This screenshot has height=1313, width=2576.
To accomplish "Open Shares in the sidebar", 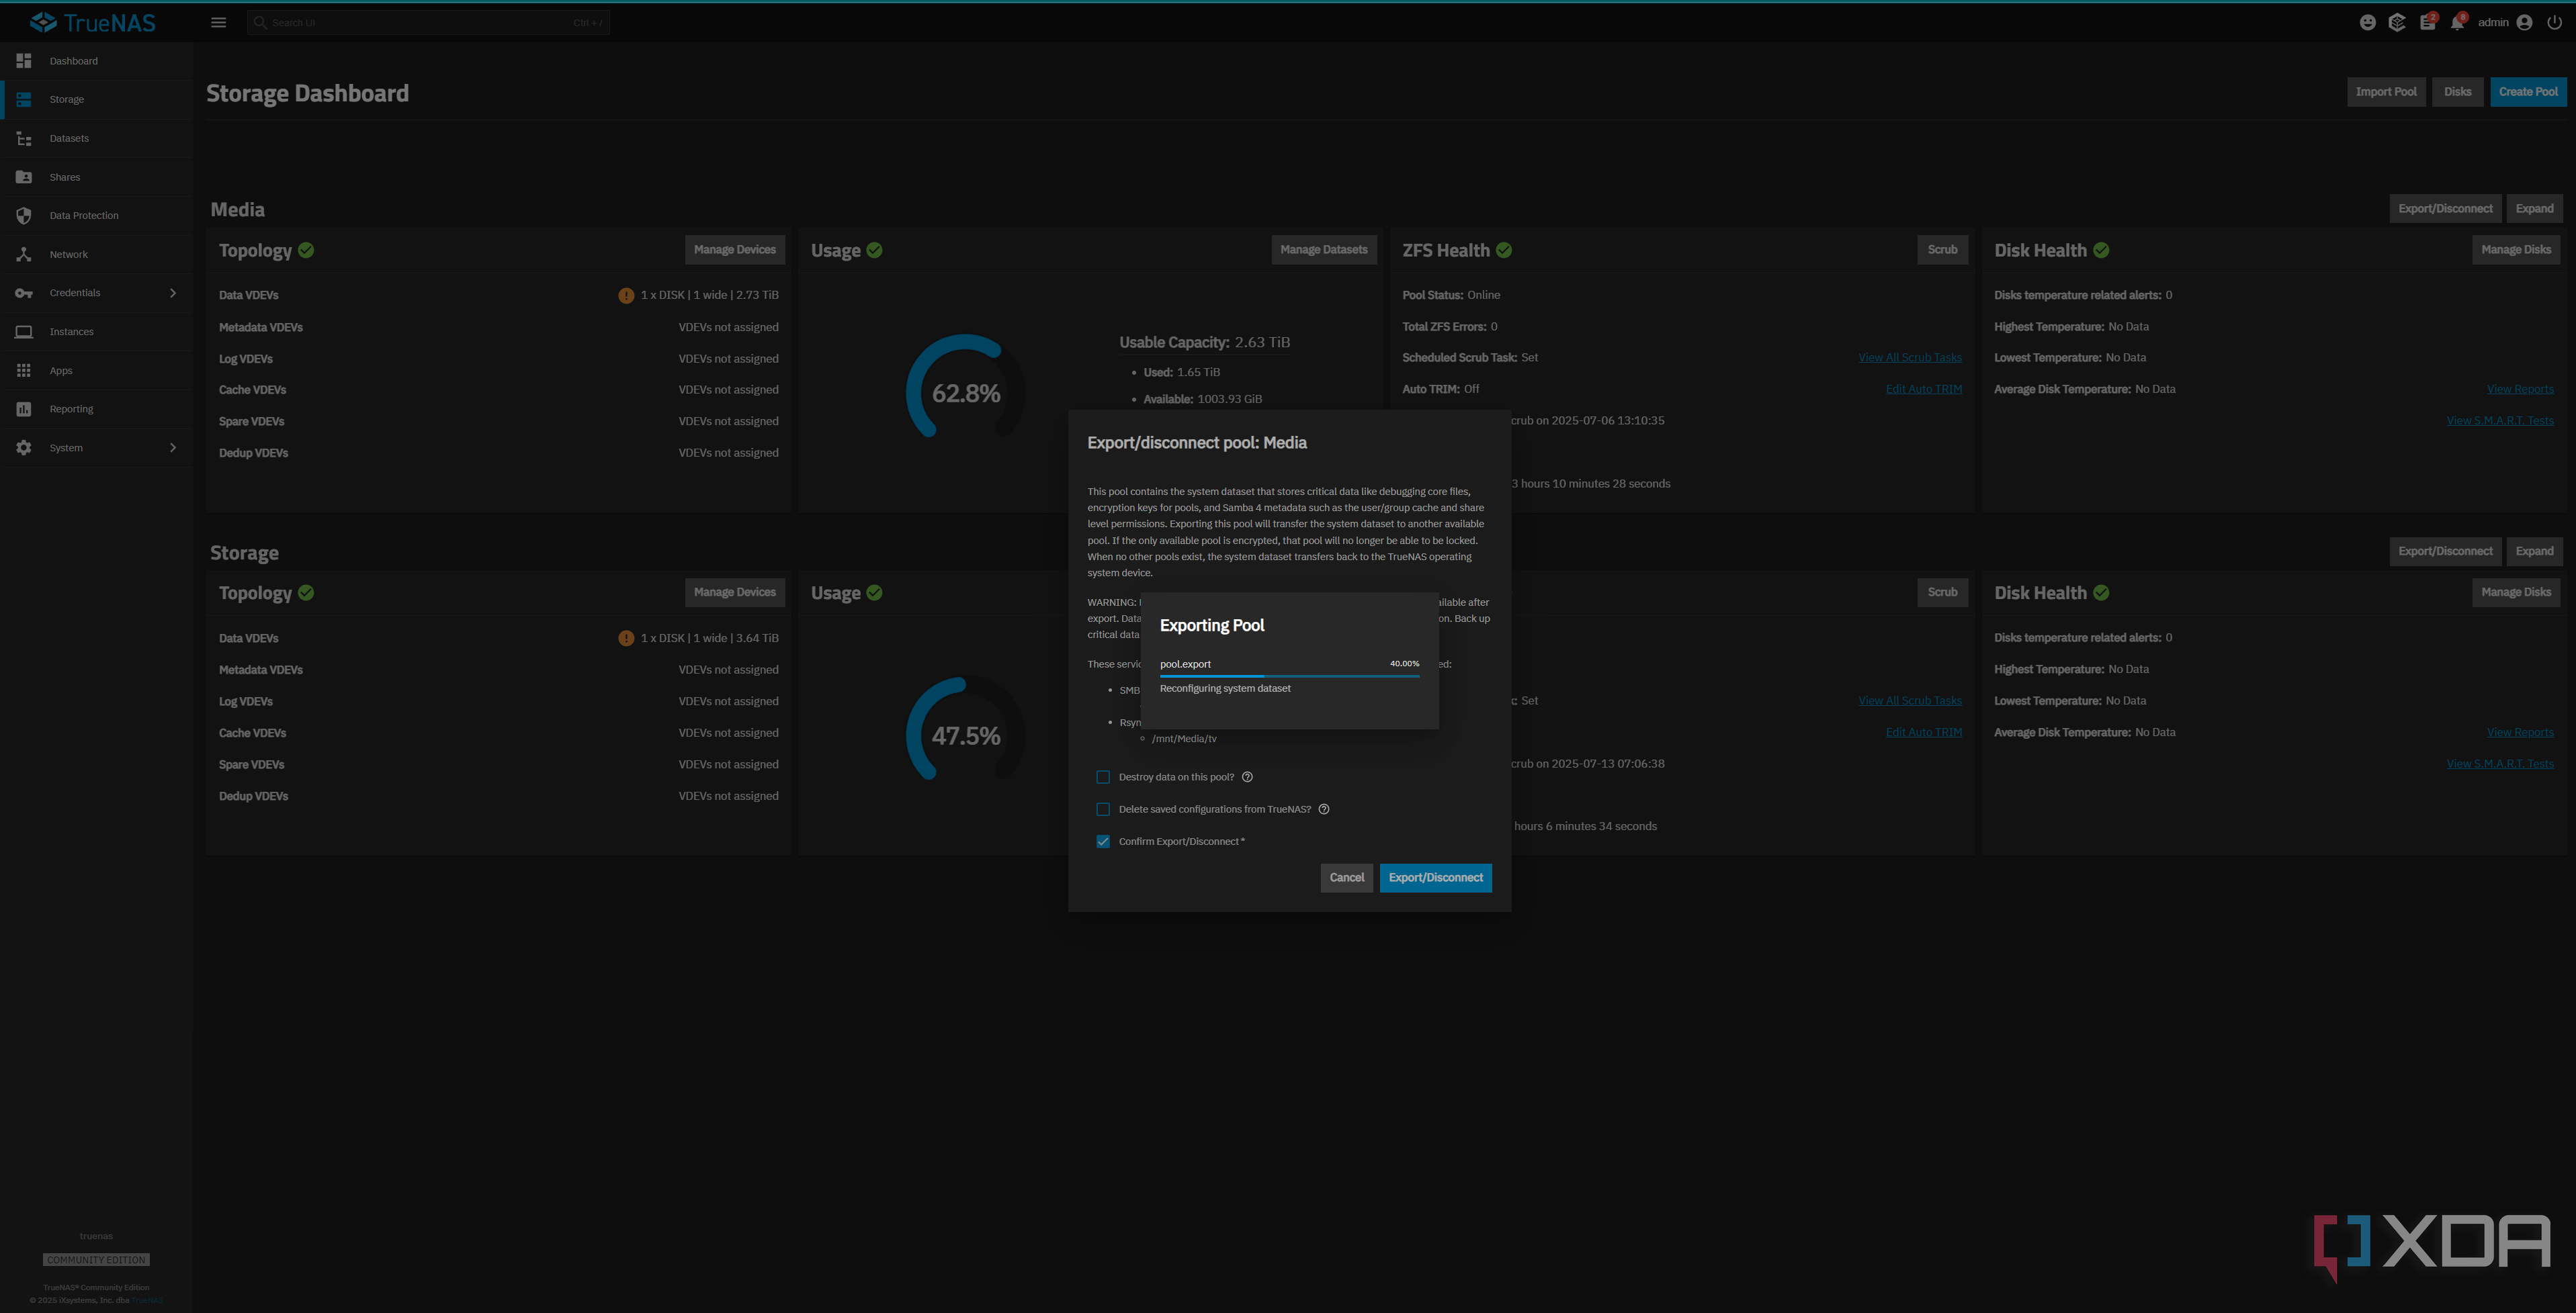I will pyautogui.click(x=96, y=177).
